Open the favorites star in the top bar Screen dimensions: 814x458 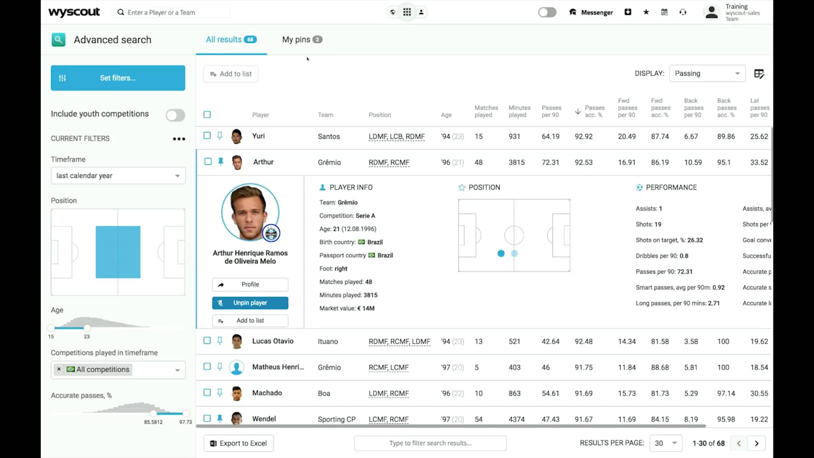pos(646,12)
